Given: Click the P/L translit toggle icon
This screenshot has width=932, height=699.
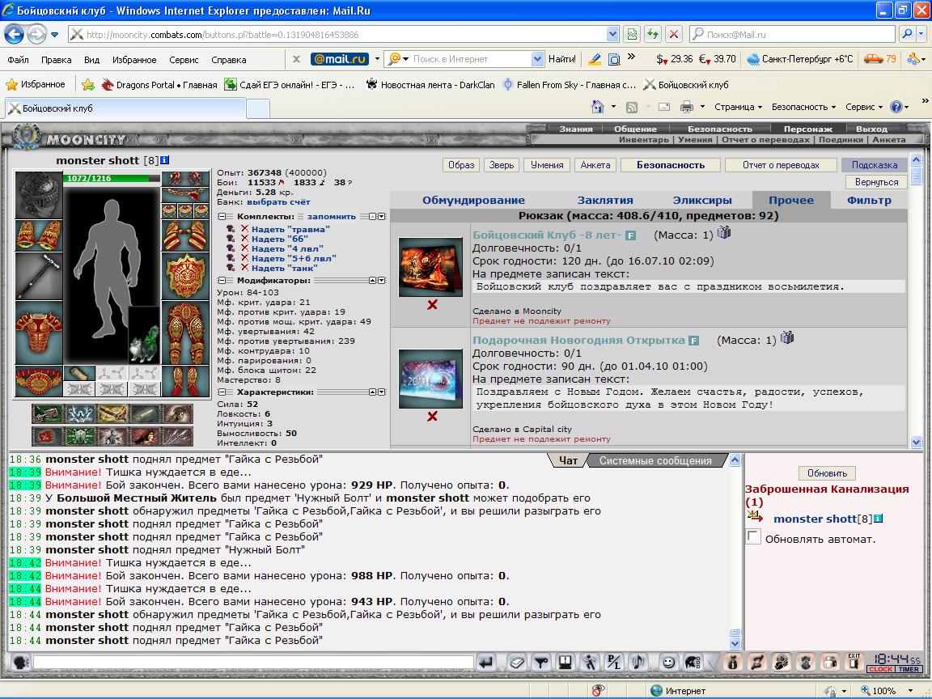Looking at the screenshot, I should 612,662.
